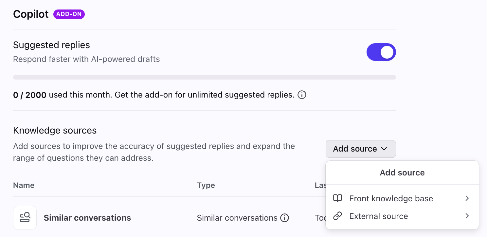Click info icon next to usage text
487x237 pixels.
302,95
